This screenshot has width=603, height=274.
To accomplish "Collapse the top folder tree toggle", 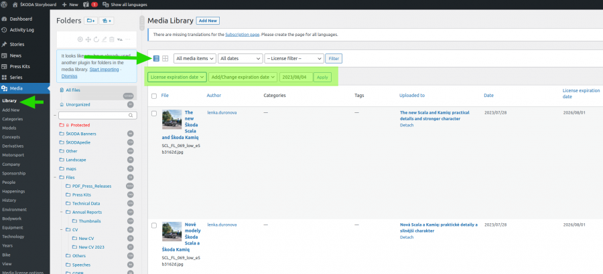I will (x=55, y=115).
